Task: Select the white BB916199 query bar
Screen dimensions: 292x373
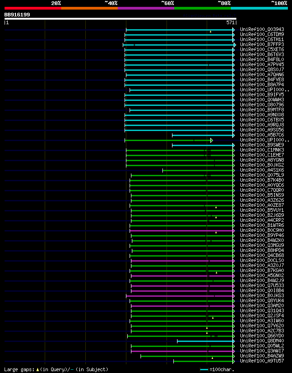Action: (120, 19)
